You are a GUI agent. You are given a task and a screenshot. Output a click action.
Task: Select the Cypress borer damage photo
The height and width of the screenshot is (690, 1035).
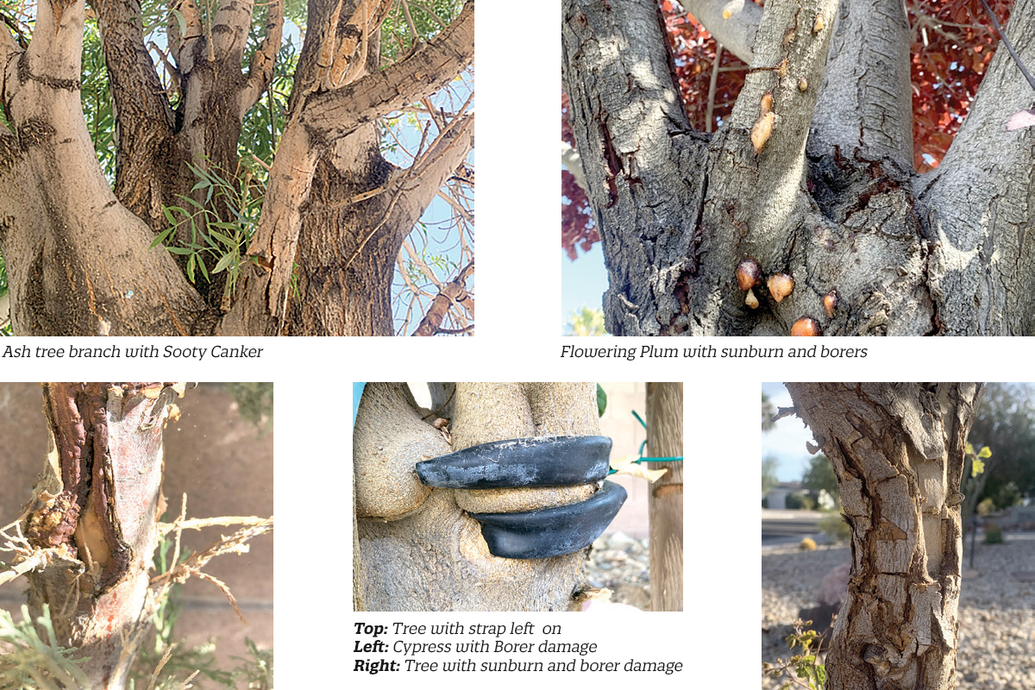tap(136, 536)
